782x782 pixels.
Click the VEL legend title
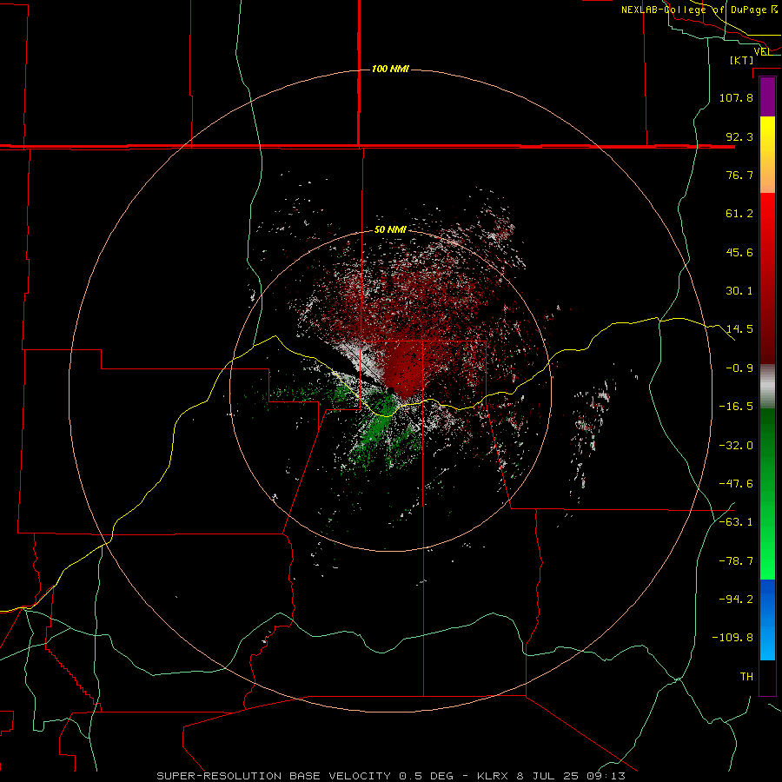coord(763,51)
